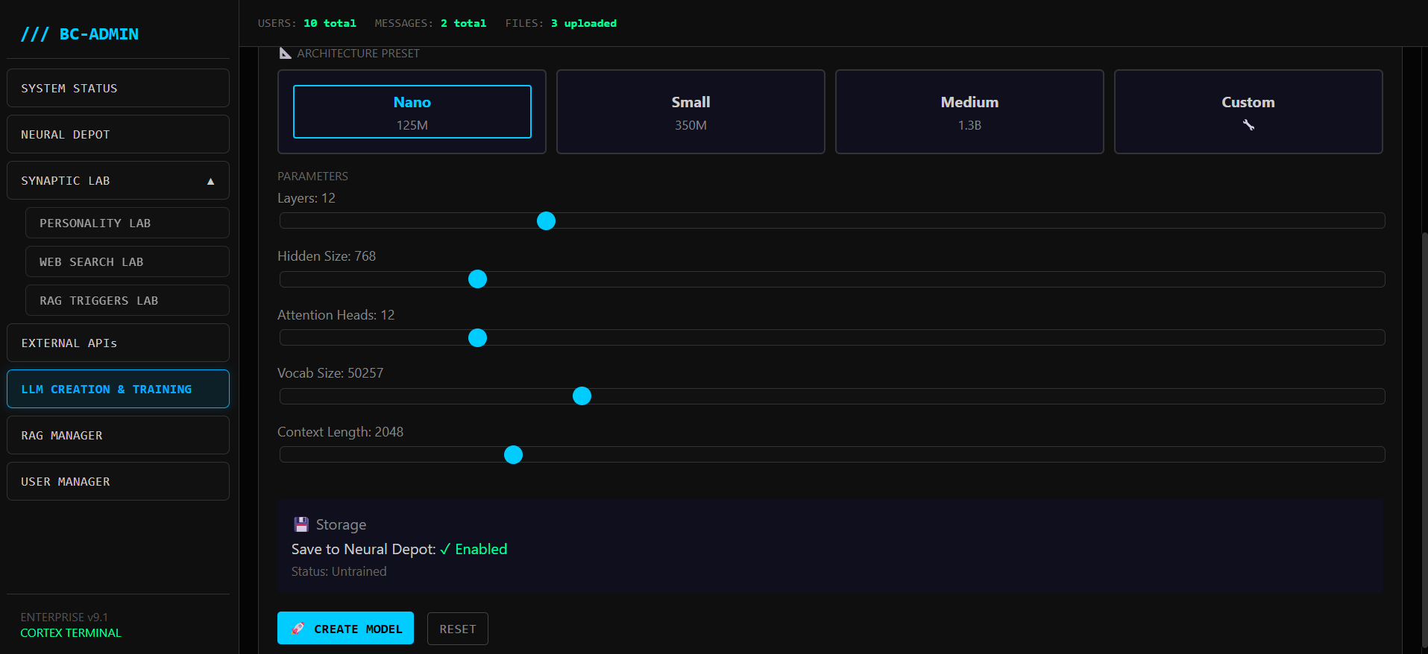The image size is (1428, 654).
Task: Open System Status page
Action: point(118,88)
